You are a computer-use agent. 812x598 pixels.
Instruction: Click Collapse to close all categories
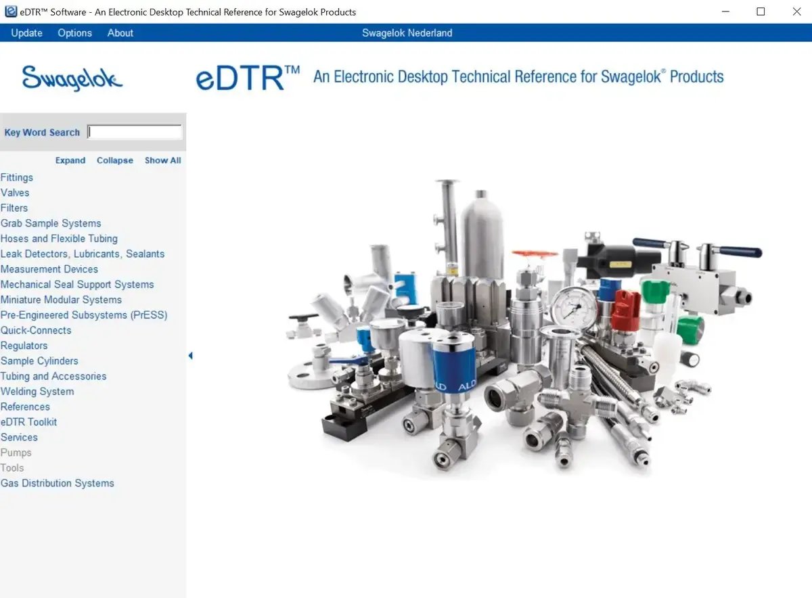(114, 160)
